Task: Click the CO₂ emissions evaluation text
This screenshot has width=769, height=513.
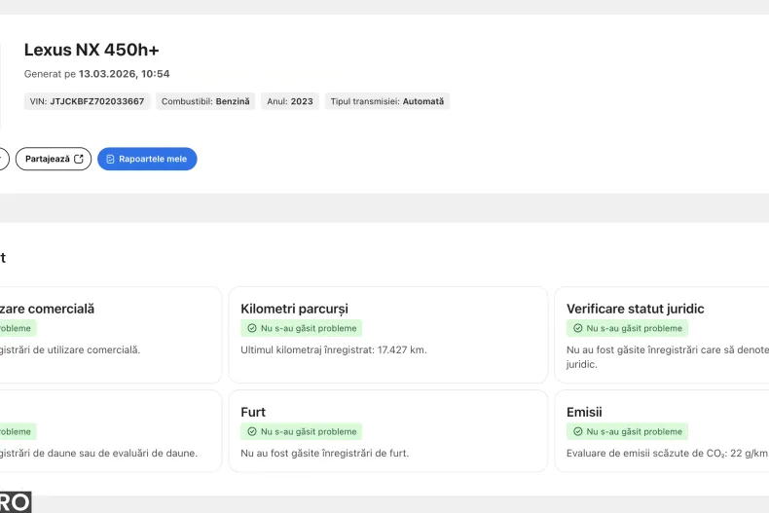Action: pos(666,453)
